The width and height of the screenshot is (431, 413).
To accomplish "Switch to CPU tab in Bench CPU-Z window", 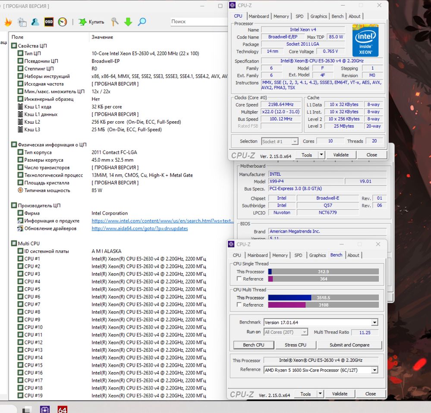I will [237, 255].
